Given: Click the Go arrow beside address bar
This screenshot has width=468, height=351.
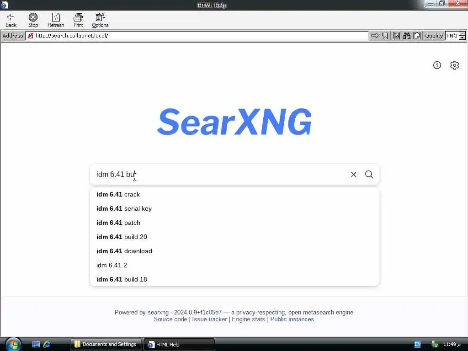Looking at the screenshot, I should tap(375, 36).
